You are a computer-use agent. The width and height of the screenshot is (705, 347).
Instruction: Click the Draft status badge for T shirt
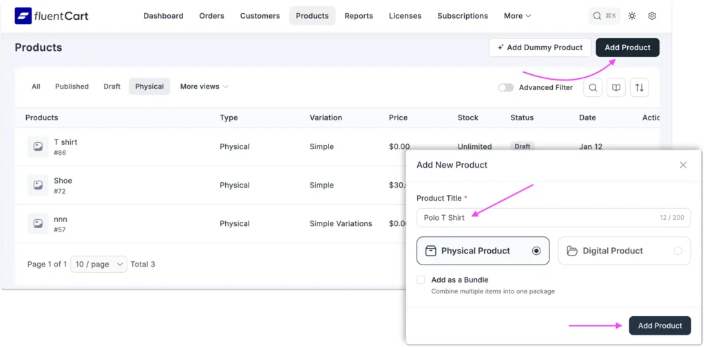[x=523, y=146]
